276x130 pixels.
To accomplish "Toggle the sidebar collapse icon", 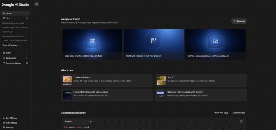I will [37, 4].
